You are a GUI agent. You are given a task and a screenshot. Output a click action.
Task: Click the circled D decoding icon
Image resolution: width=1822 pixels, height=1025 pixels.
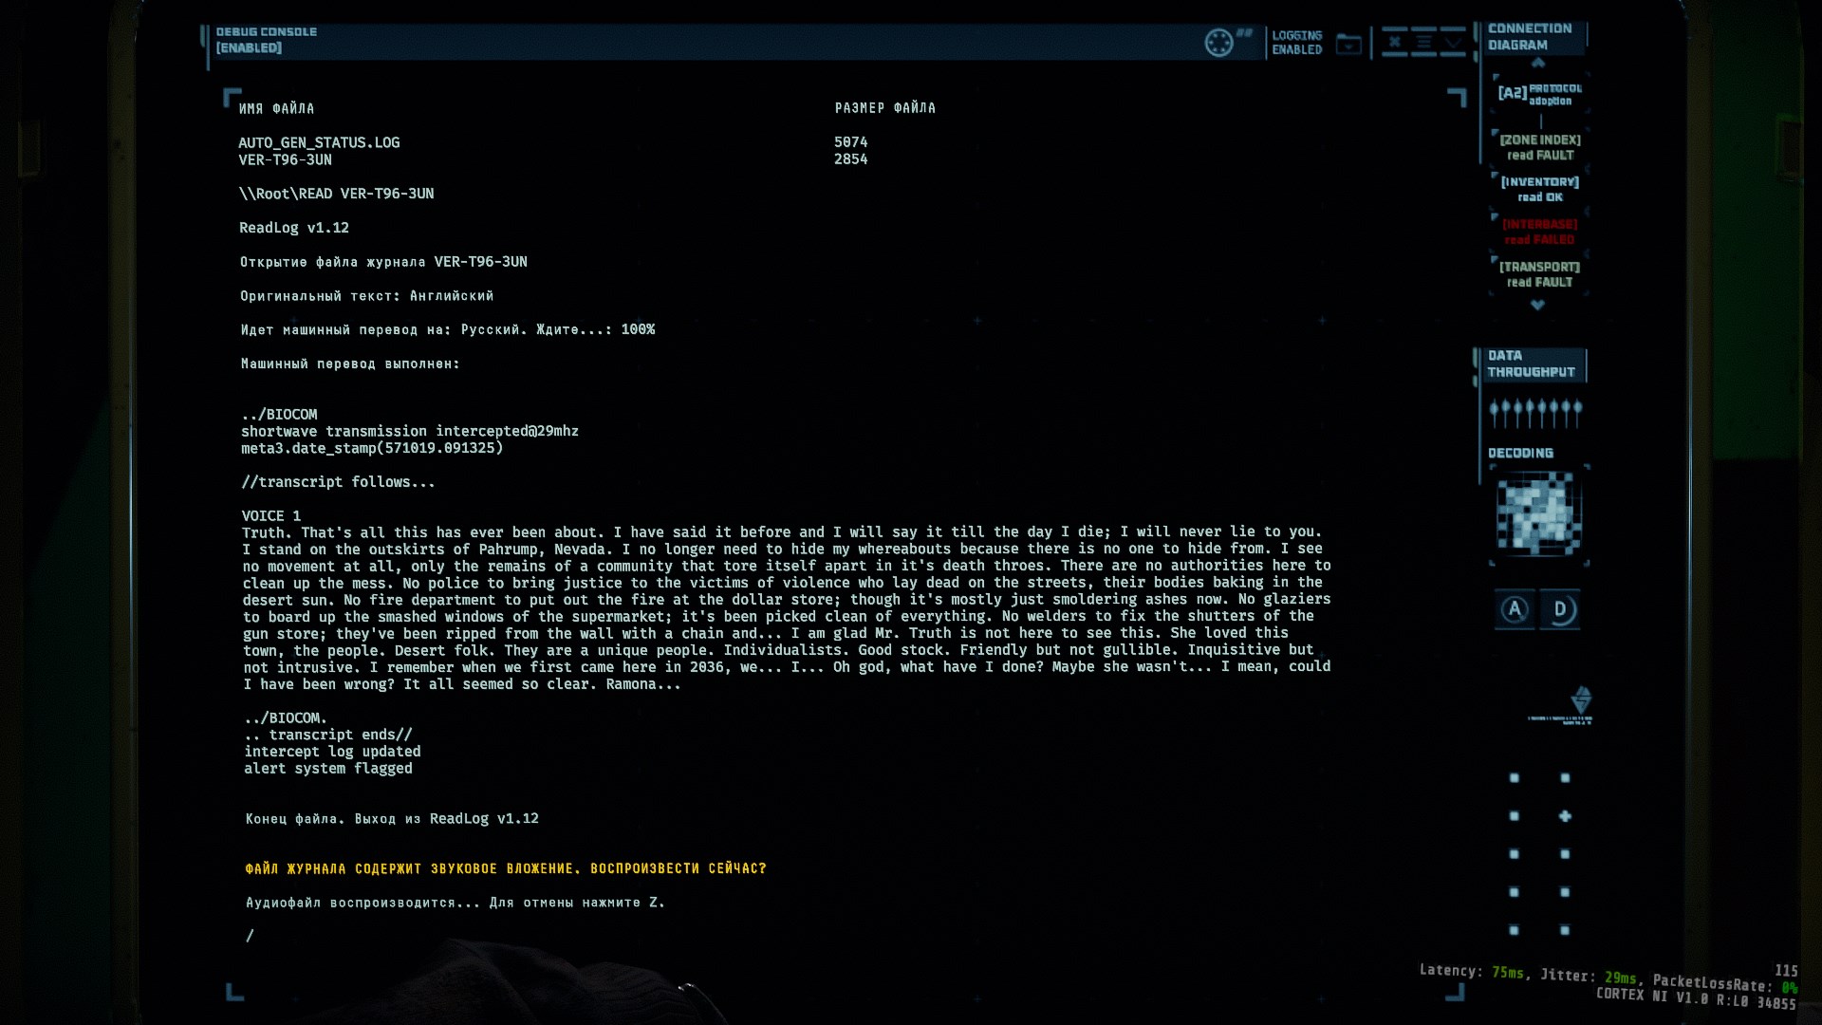click(x=1561, y=609)
